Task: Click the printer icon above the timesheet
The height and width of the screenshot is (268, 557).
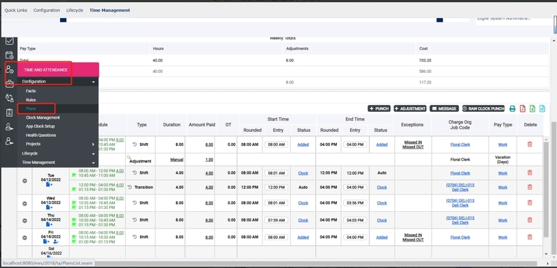Action: [512, 109]
